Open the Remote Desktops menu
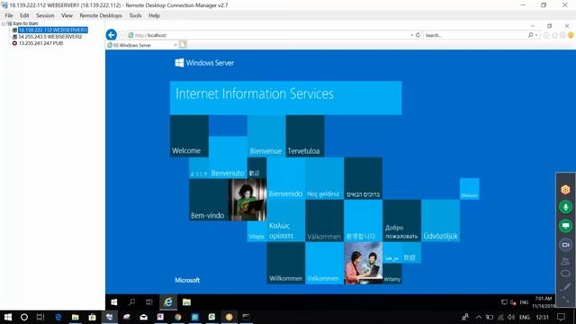The height and width of the screenshot is (324, 576). pyautogui.click(x=101, y=15)
